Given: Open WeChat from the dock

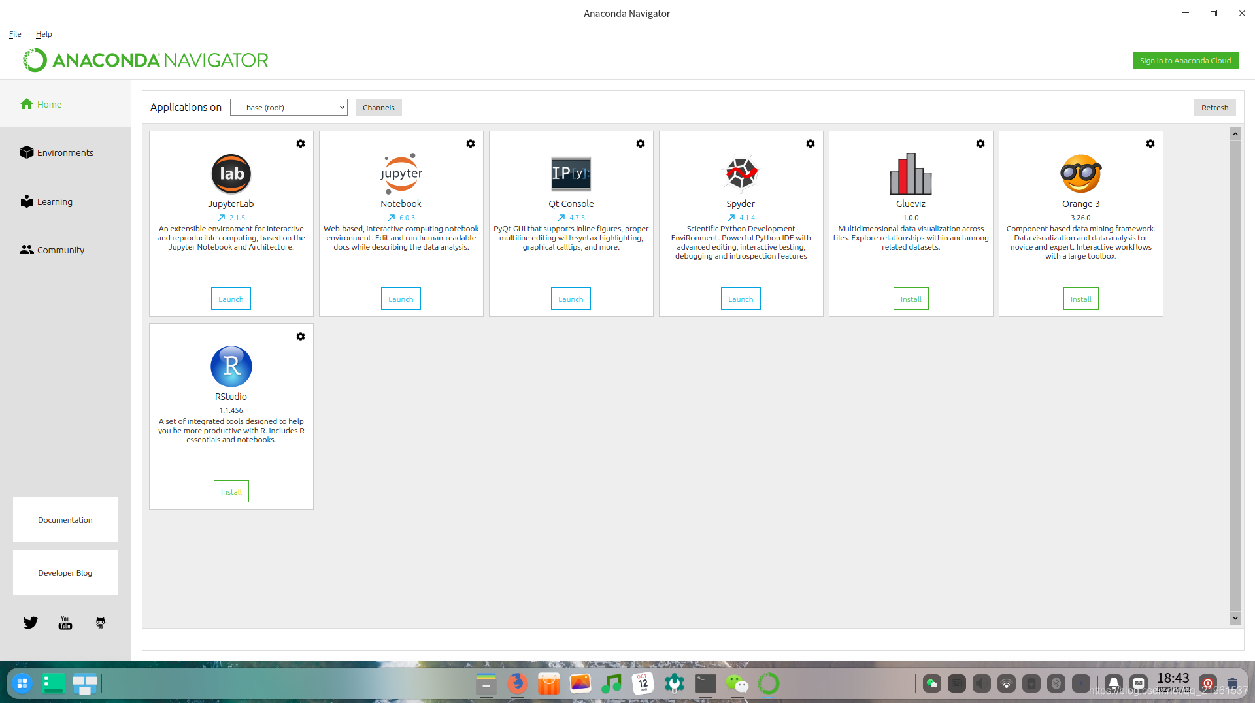Looking at the screenshot, I should 737,683.
